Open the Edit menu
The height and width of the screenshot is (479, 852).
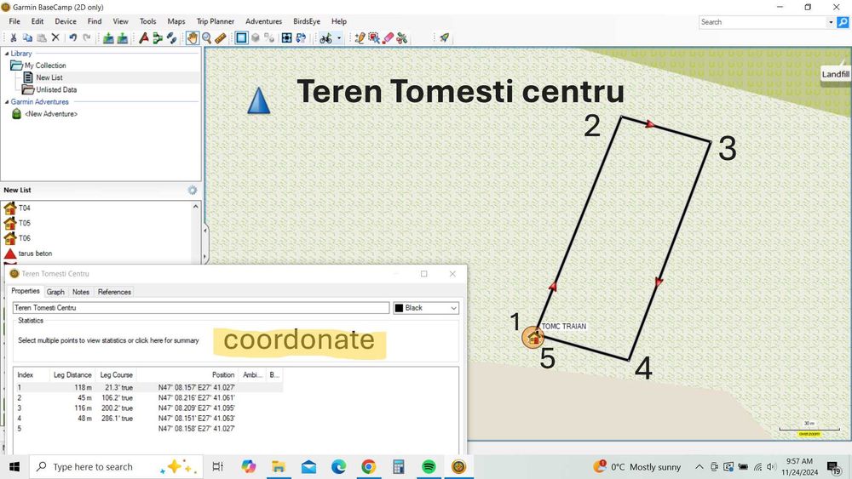37,22
